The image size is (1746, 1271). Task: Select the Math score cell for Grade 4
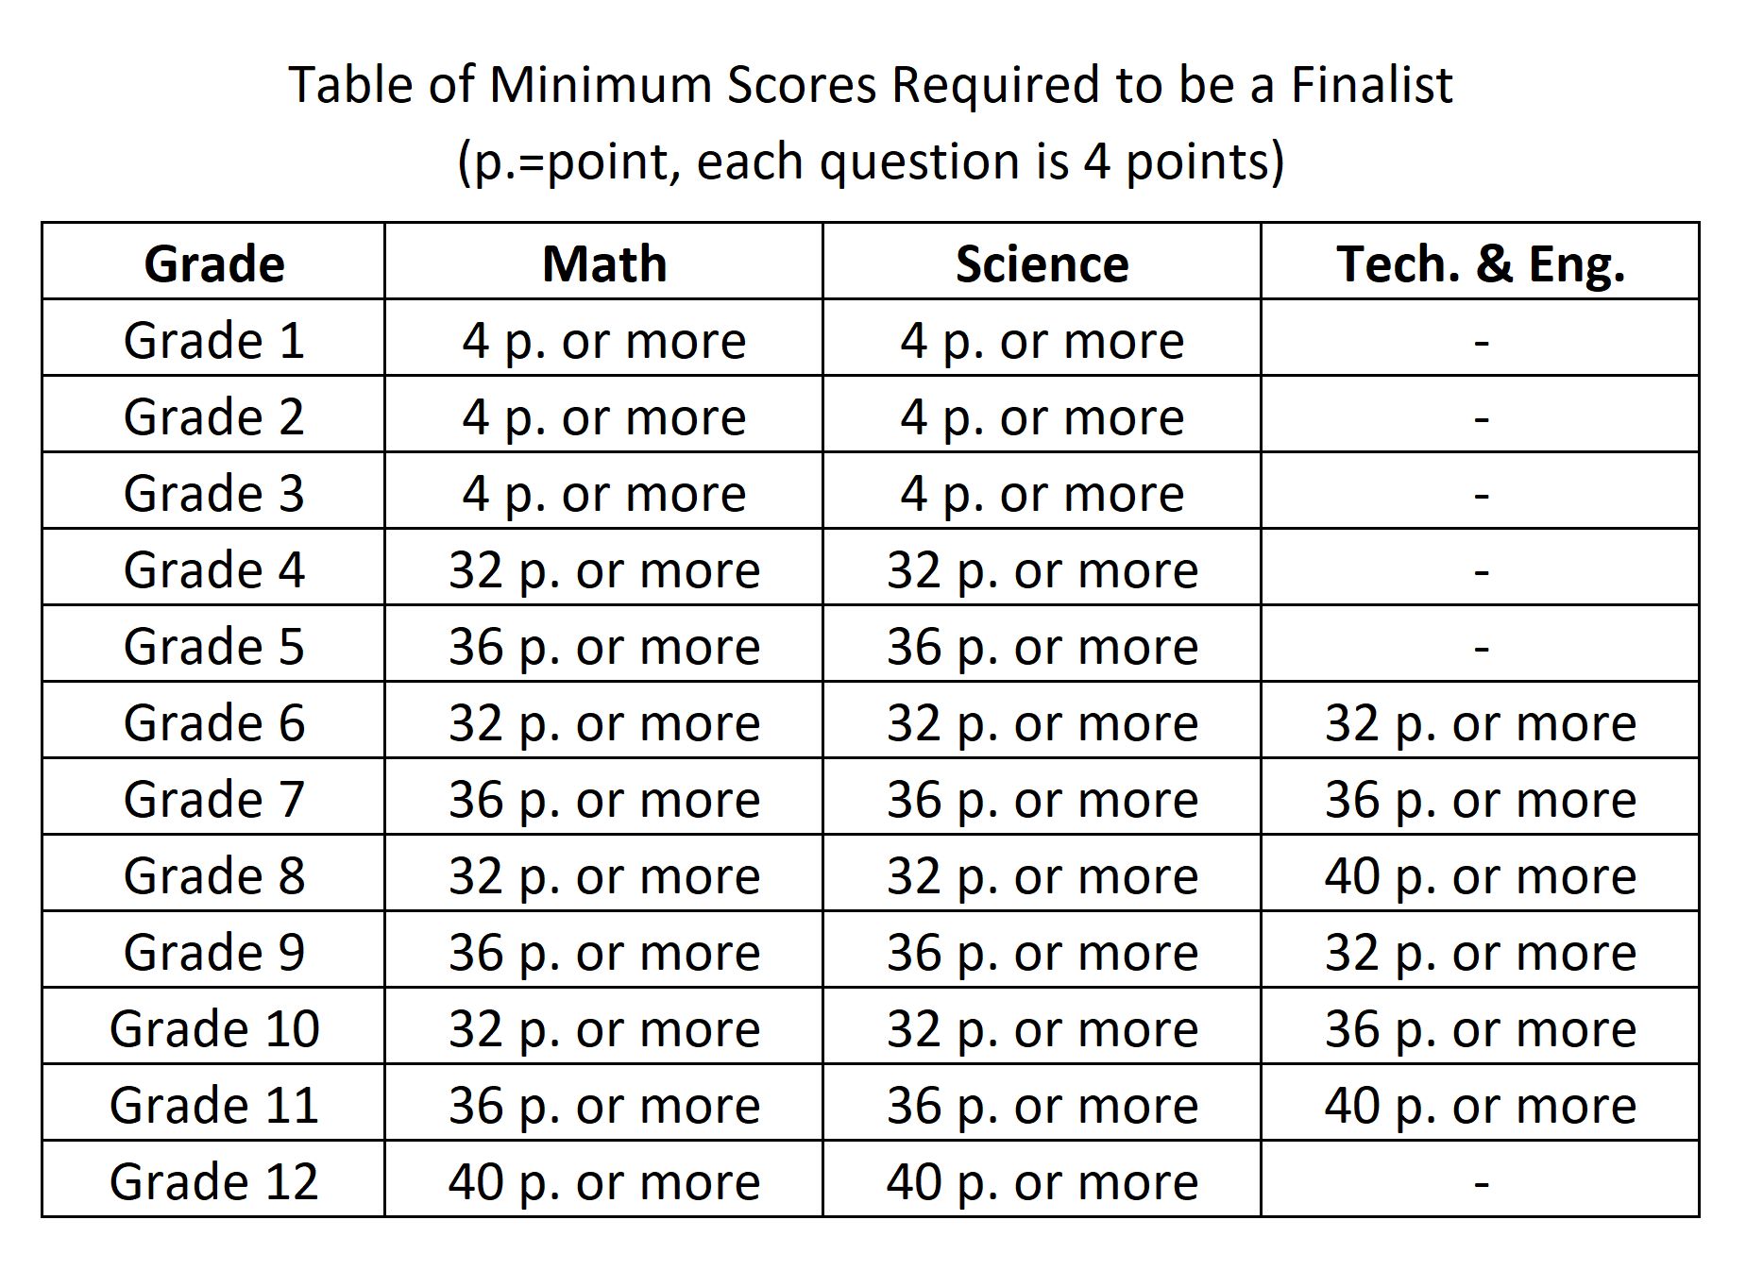pos(604,569)
